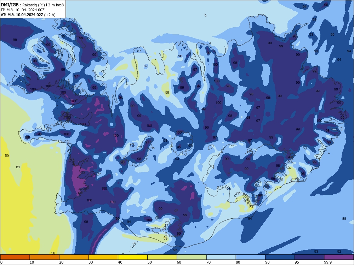
Task: Click the title 'DMI/IGB : Rakastig (%) í 2 m hæð'
Action: tap(32, 5)
